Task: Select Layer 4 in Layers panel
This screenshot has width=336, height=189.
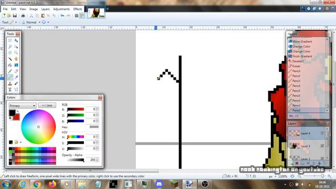Action: click(307, 133)
